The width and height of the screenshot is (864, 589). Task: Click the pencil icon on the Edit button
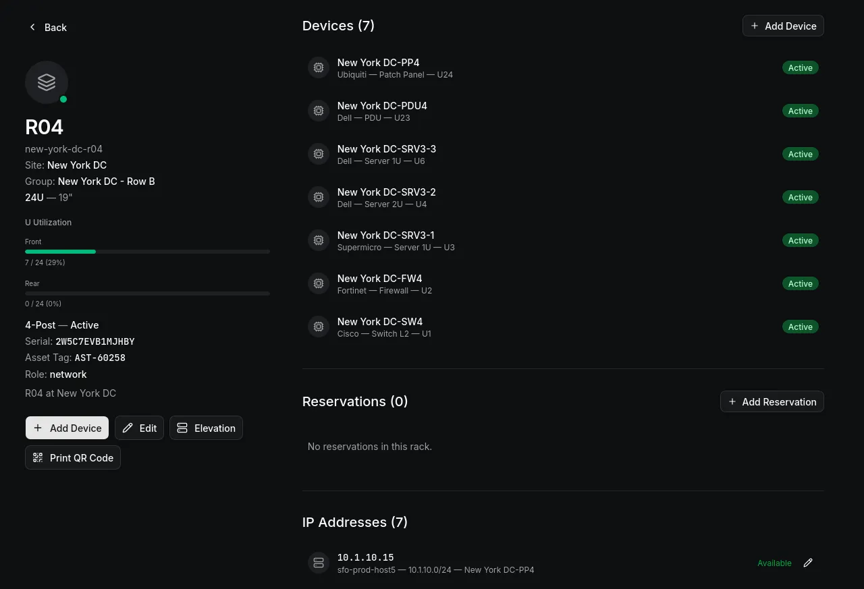[128, 428]
